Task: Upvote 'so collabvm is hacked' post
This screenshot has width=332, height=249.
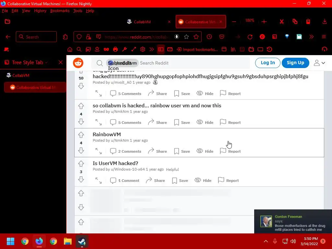Action: click(81, 106)
